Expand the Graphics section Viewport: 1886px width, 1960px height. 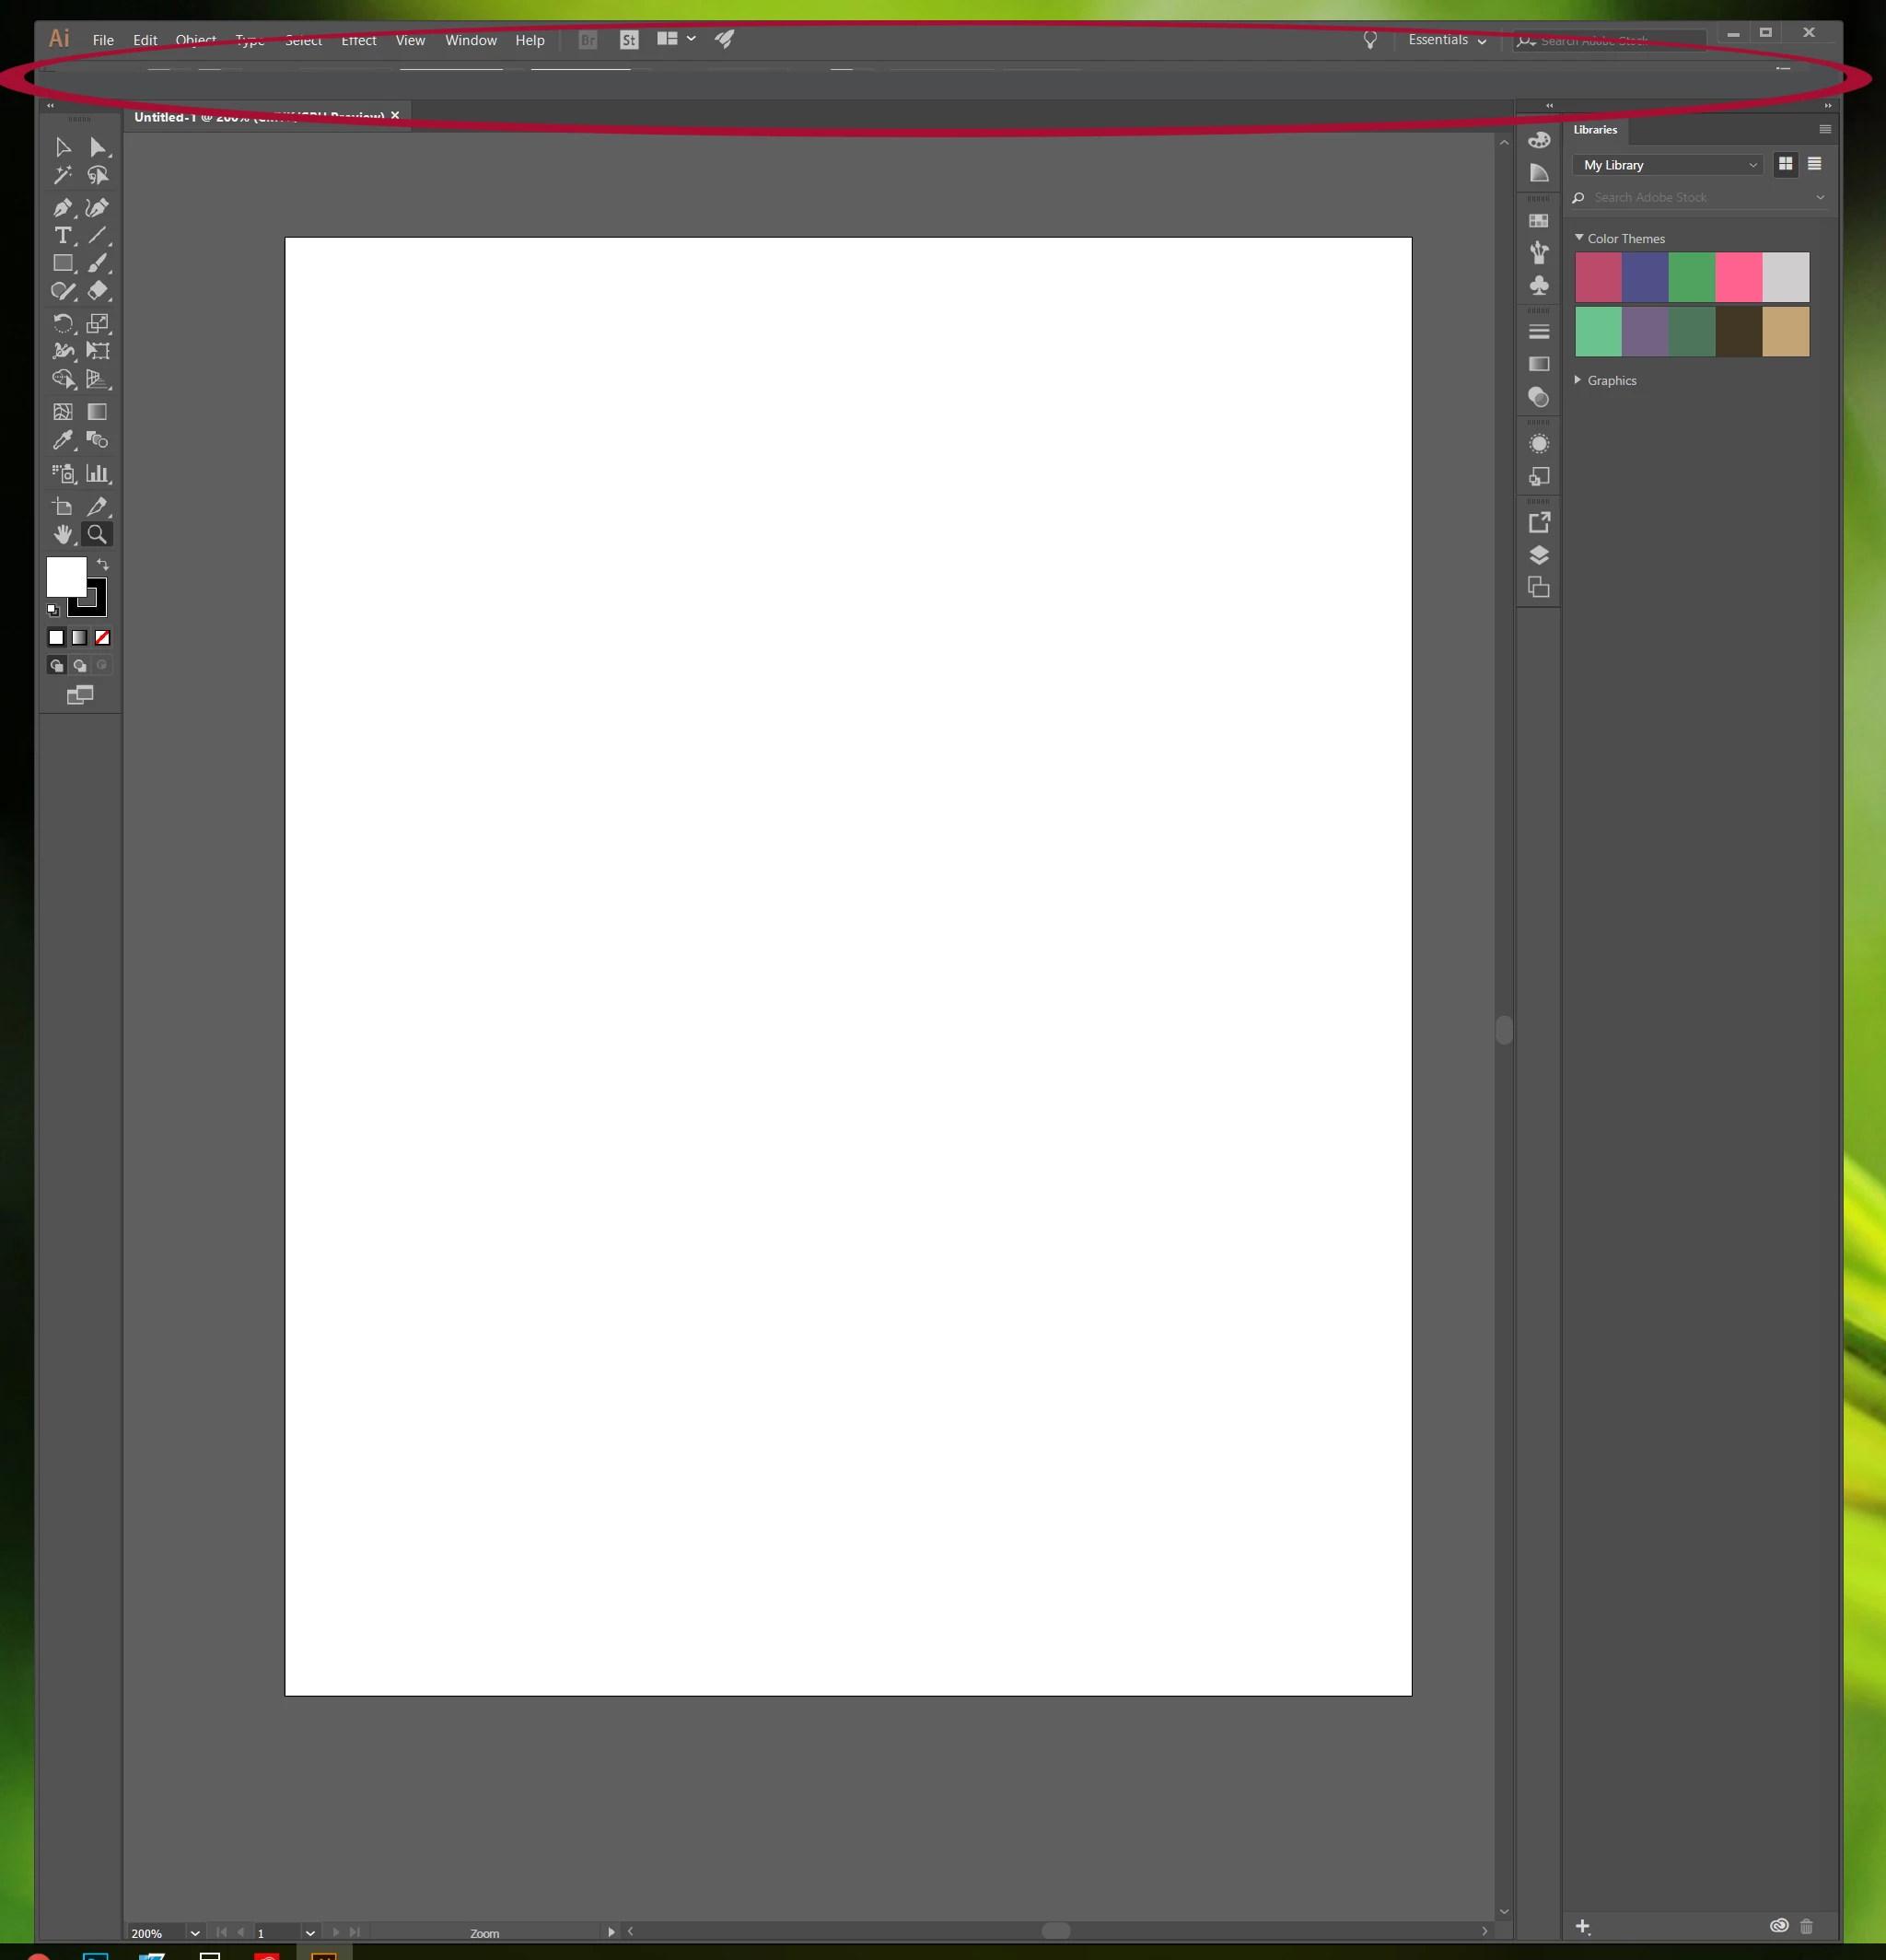pyautogui.click(x=1578, y=380)
